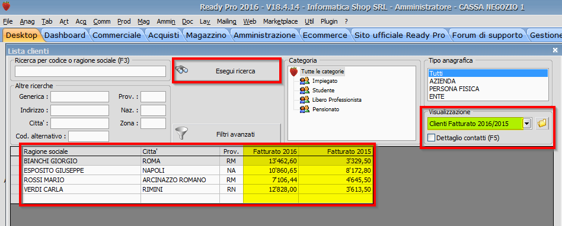Screen dimensions: 562x226
Task: Open the Art menu
Action: tap(64, 21)
